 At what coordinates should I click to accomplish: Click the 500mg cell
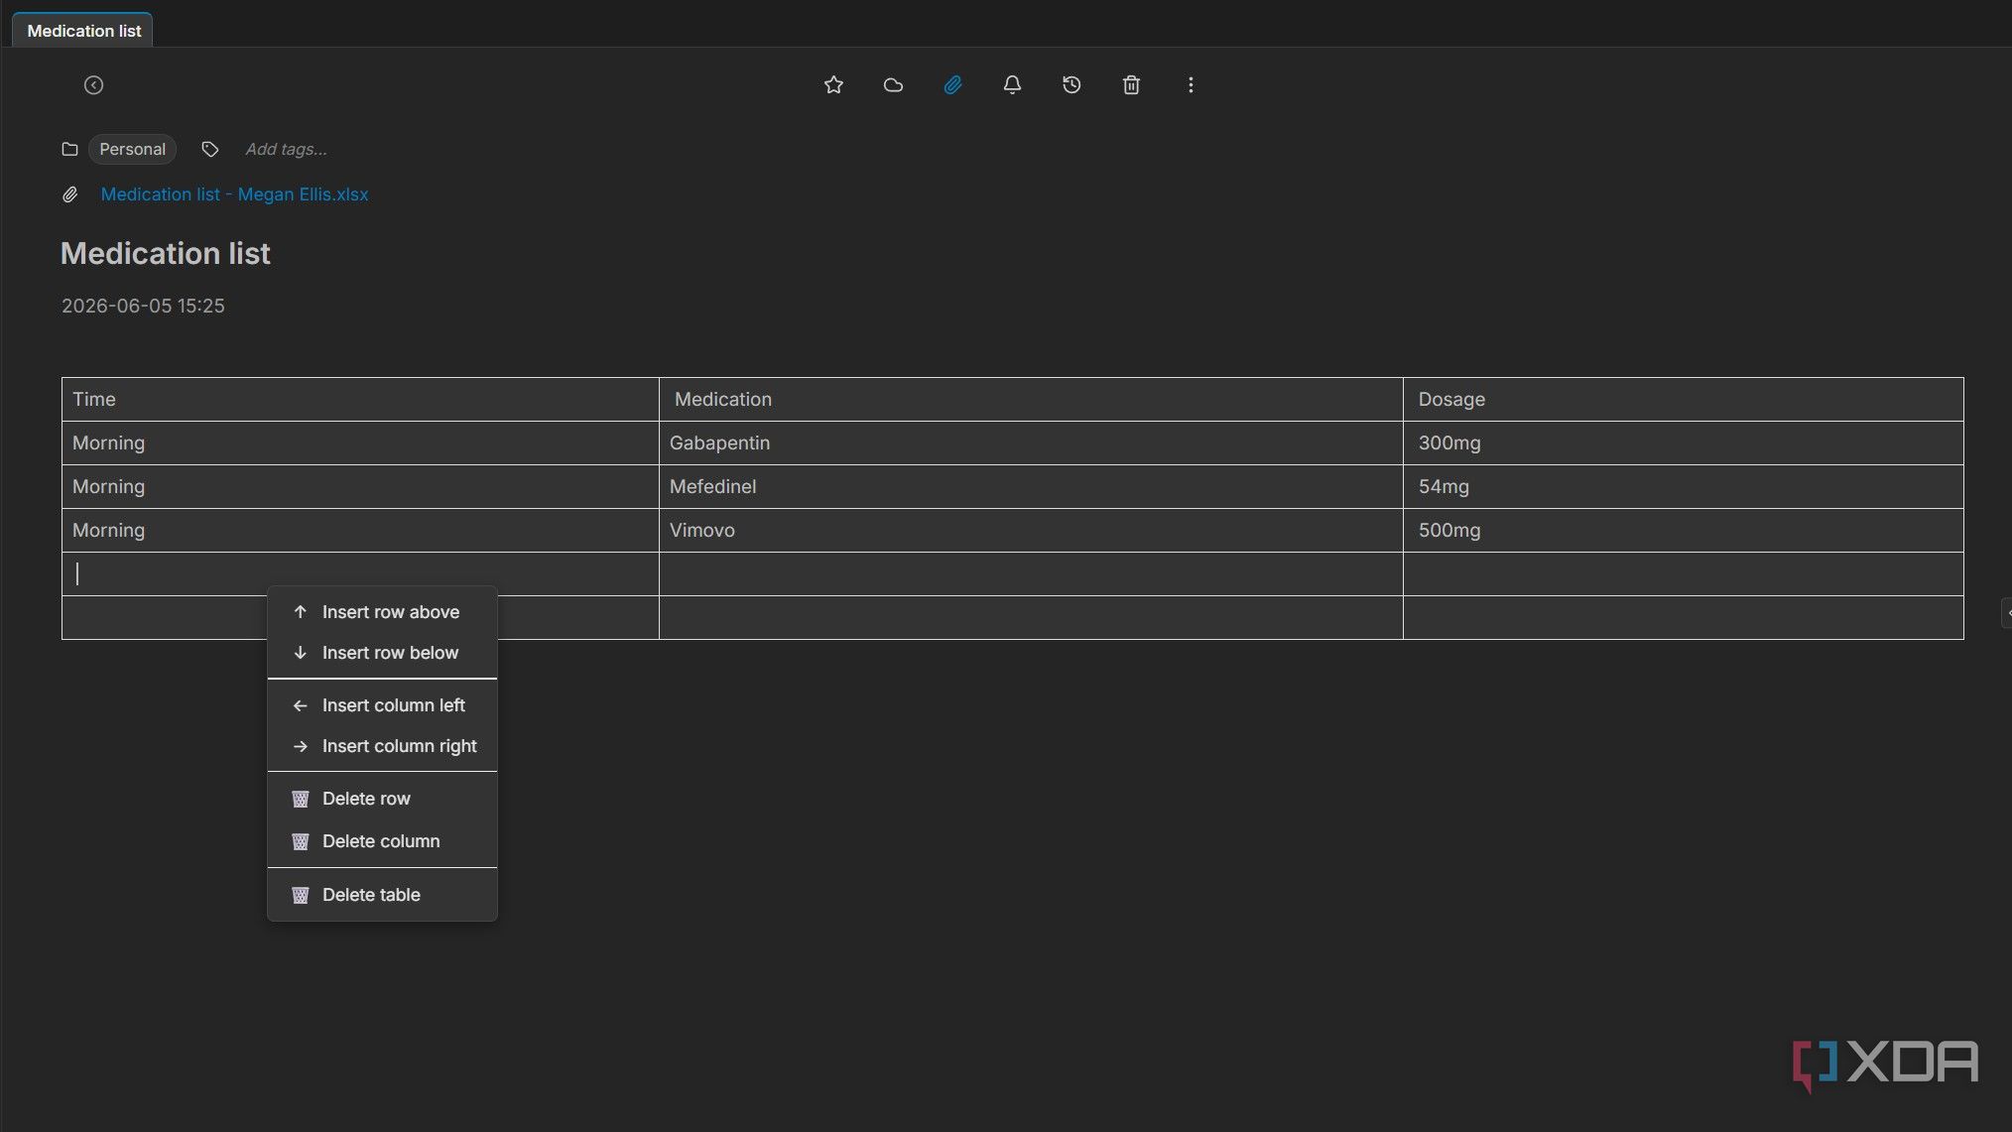[x=1683, y=530]
